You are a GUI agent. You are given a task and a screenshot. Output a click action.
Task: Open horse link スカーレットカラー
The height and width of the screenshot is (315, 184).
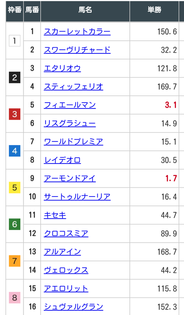coord(77,32)
